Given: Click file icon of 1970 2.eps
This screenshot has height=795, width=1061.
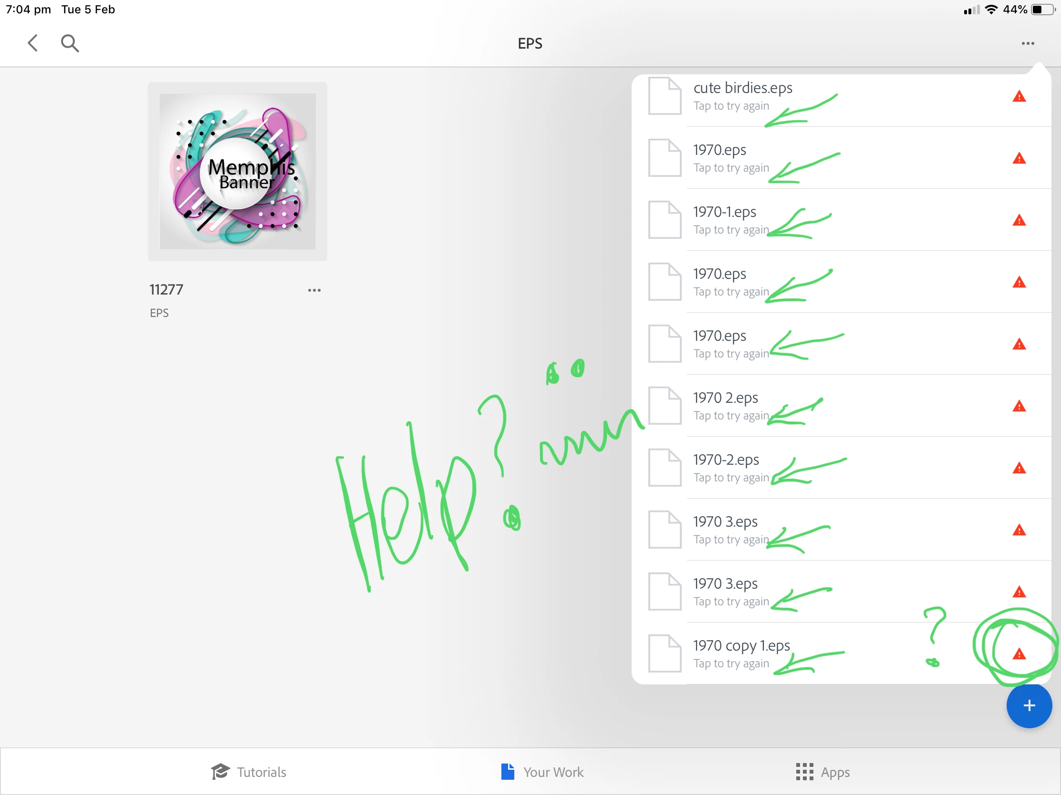Looking at the screenshot, I should click(x=665, y=406).
